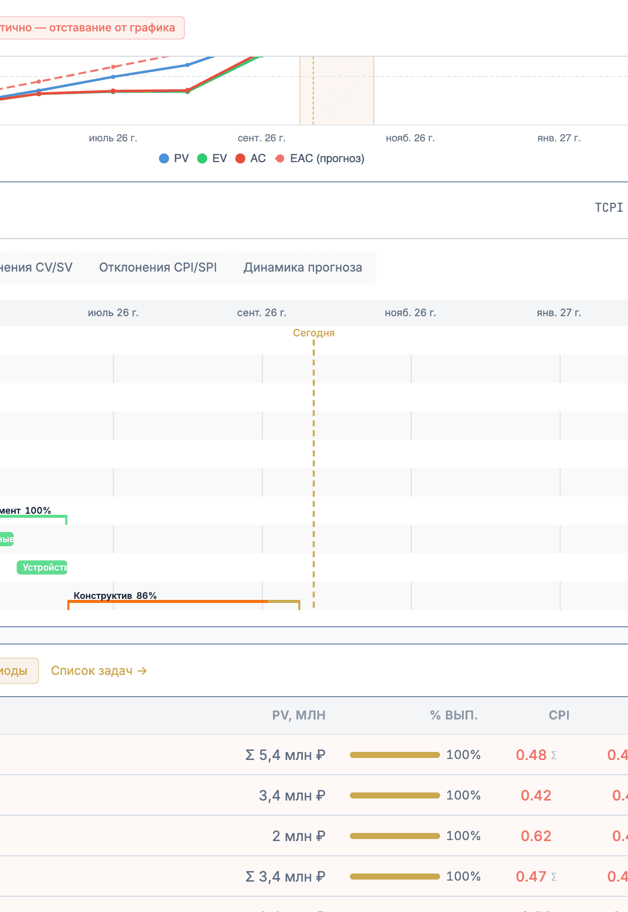Click the progress bar in the CPI 0.47 row
This screenshot has height=912, width=628.
(x=395, y=877)
